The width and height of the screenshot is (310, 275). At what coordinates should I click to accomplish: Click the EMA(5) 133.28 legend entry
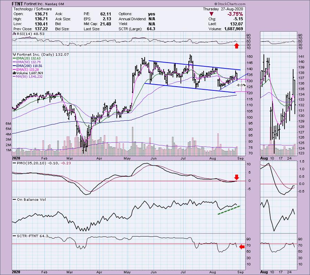pyautogui.click(x=26, y=70)
